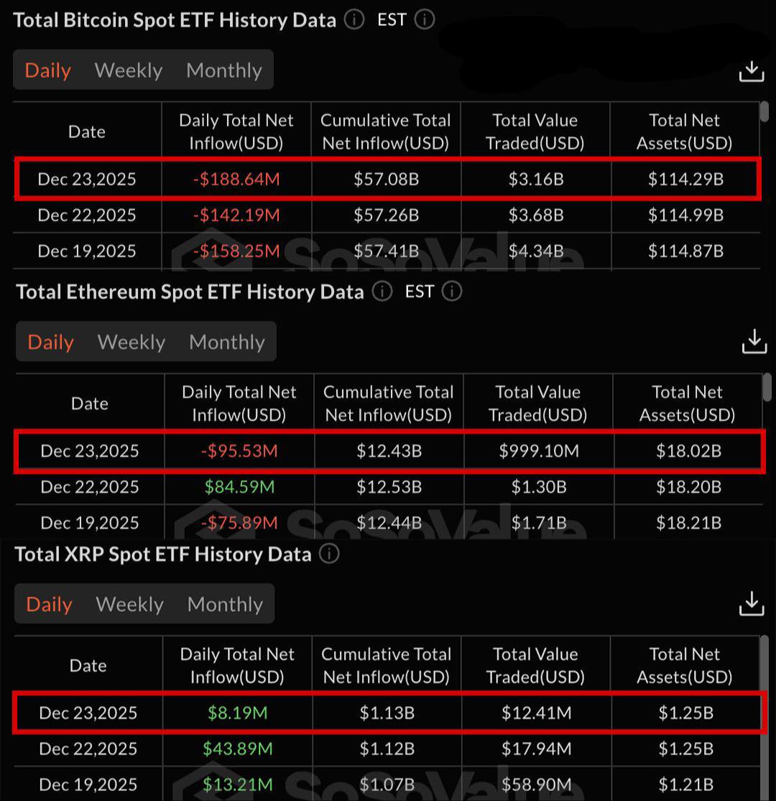Switch Bitcoin ETF table to Monthly view
Screen dimensions: 776x801
pyautogui.click(x=223, y=70)
